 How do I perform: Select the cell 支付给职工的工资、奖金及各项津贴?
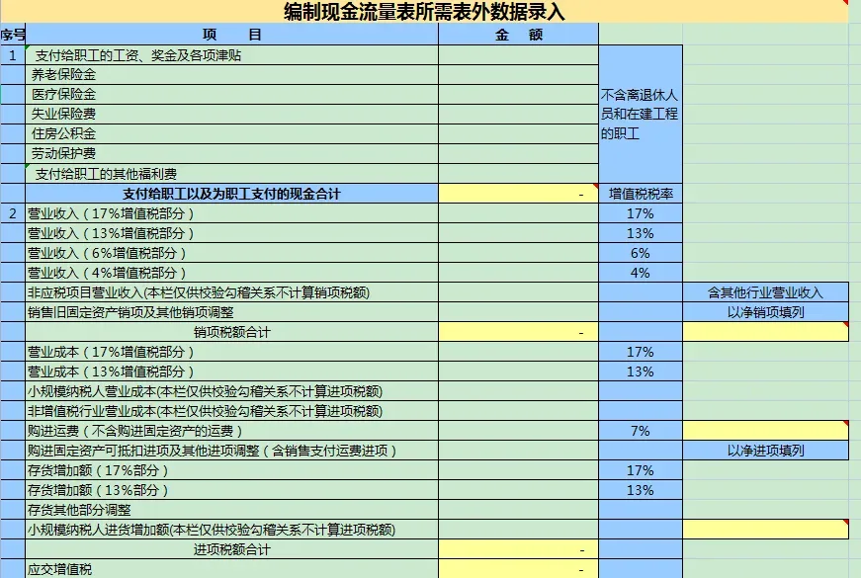[231, 55]
